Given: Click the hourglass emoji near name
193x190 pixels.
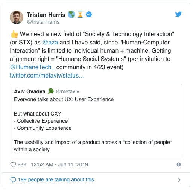Looking at the screenshot, I should (80, 14).
